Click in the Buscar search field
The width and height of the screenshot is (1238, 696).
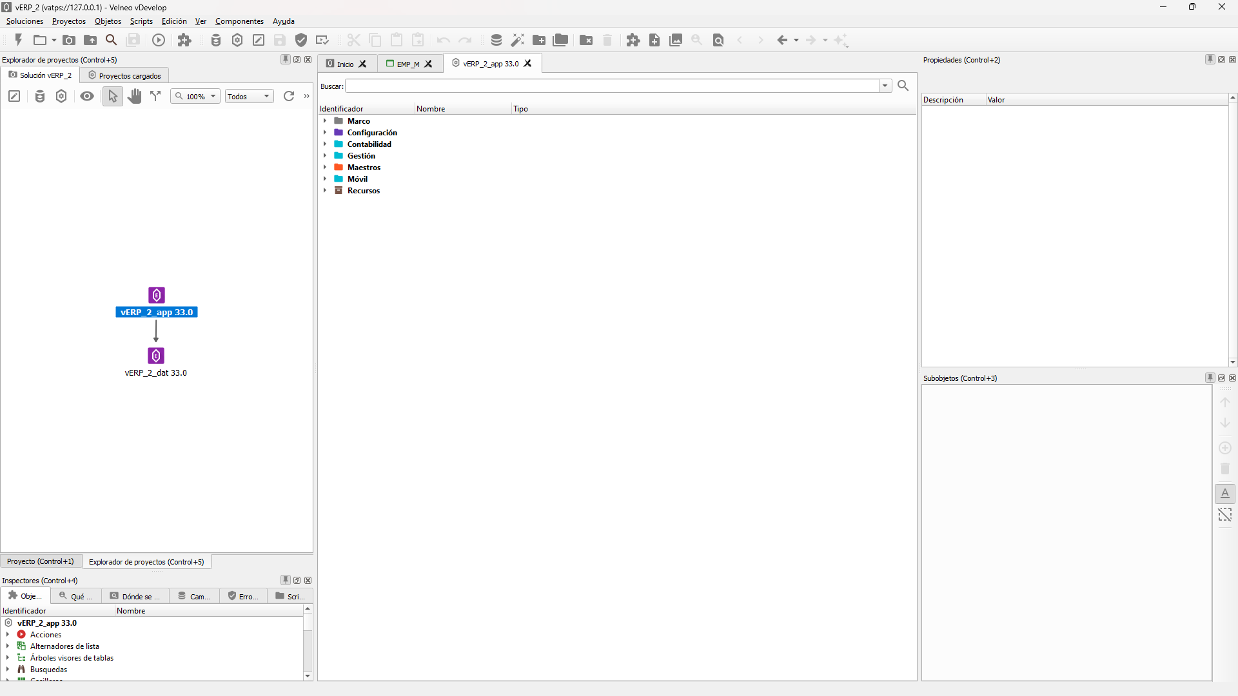[x=613, y=86]
